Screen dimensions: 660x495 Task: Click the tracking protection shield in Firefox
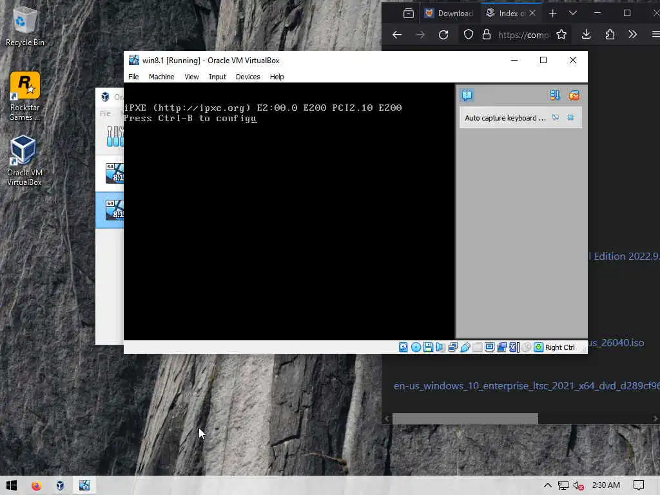(469, 35)
